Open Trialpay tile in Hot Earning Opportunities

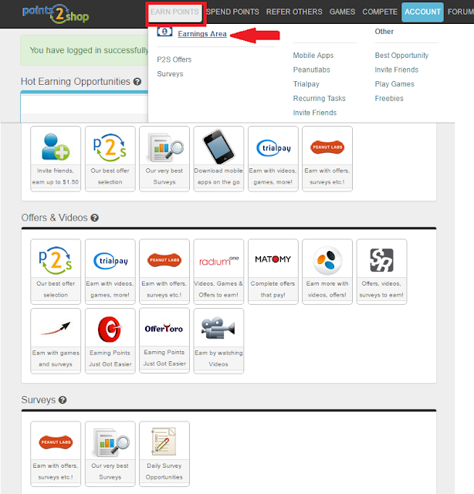273,159
